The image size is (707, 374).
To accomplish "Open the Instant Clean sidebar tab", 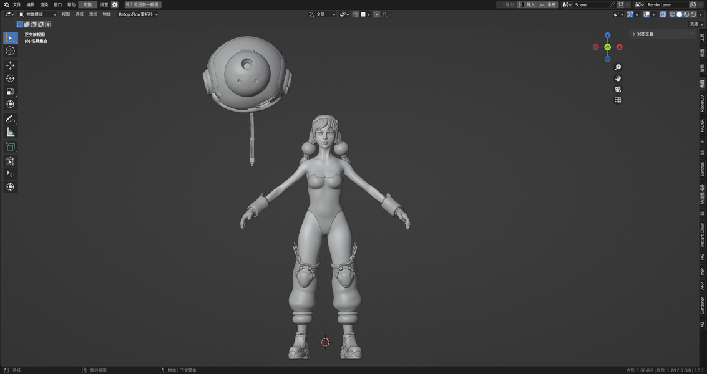I will pos(702,234).
